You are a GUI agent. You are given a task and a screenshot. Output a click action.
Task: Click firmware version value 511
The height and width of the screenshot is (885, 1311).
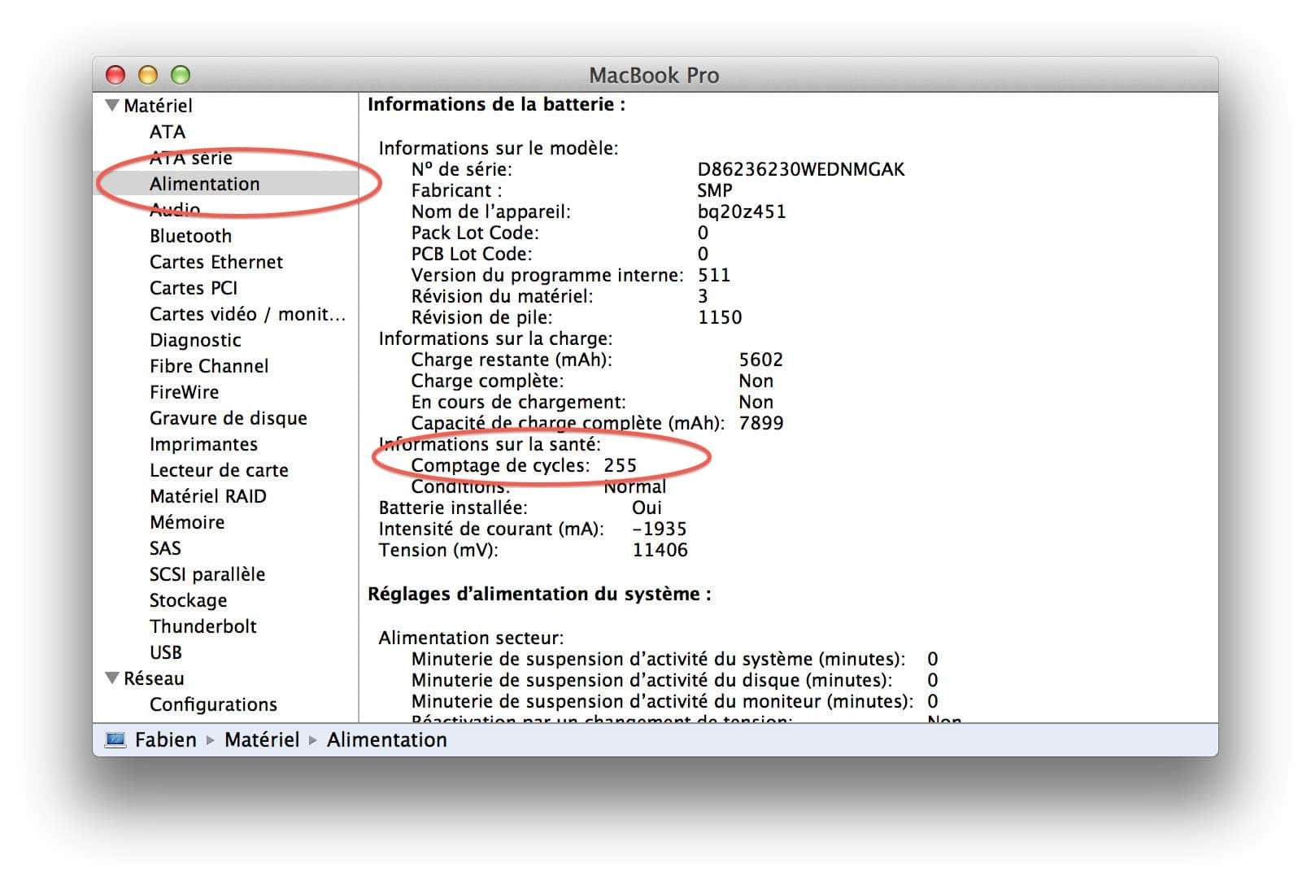coord(714,275)
